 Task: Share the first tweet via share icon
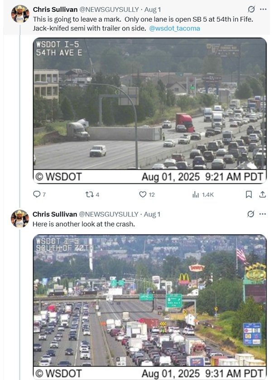(x=262, y=194)
